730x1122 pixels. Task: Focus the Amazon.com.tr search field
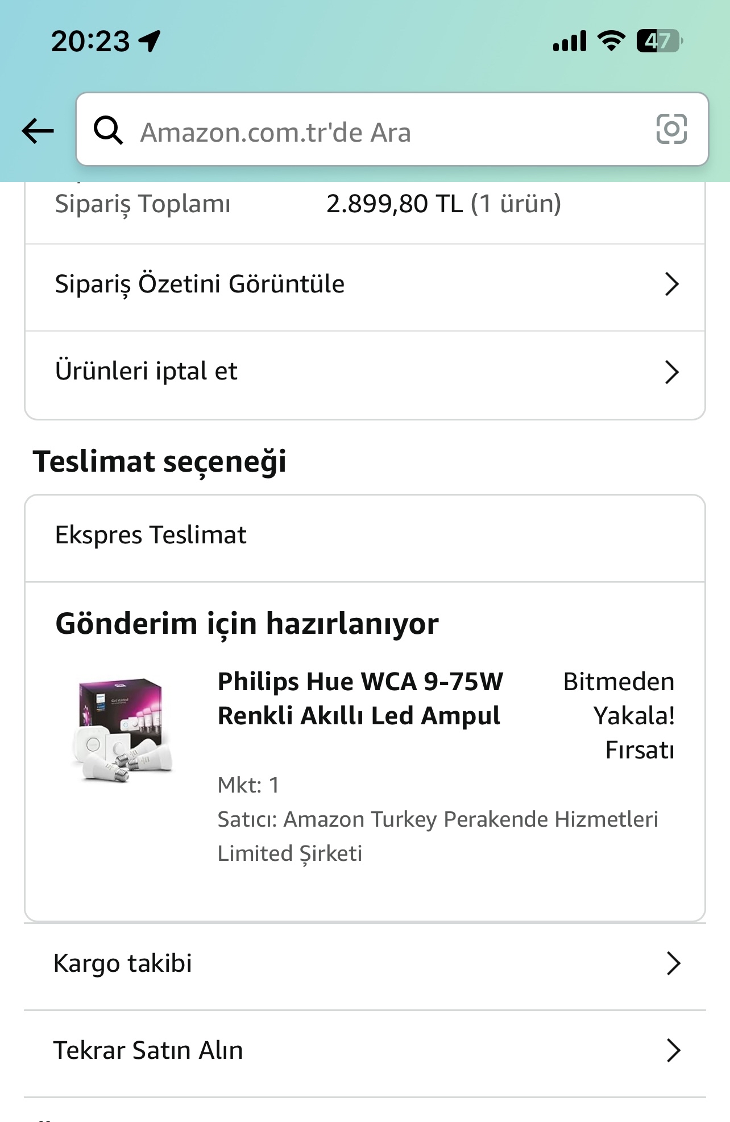coord(387,131)
